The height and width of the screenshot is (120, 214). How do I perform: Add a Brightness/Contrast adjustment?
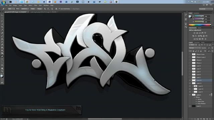[x=194, y=33]
